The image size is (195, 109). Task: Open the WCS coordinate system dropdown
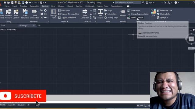tap(191, 48)
